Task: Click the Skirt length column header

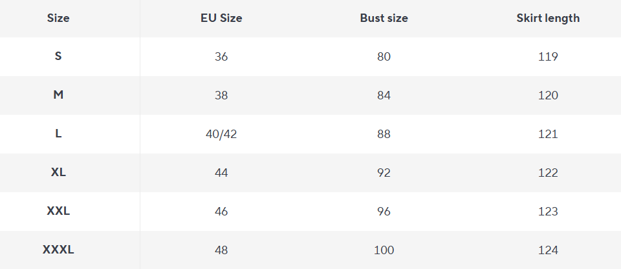Action: [x=548, y=18]
